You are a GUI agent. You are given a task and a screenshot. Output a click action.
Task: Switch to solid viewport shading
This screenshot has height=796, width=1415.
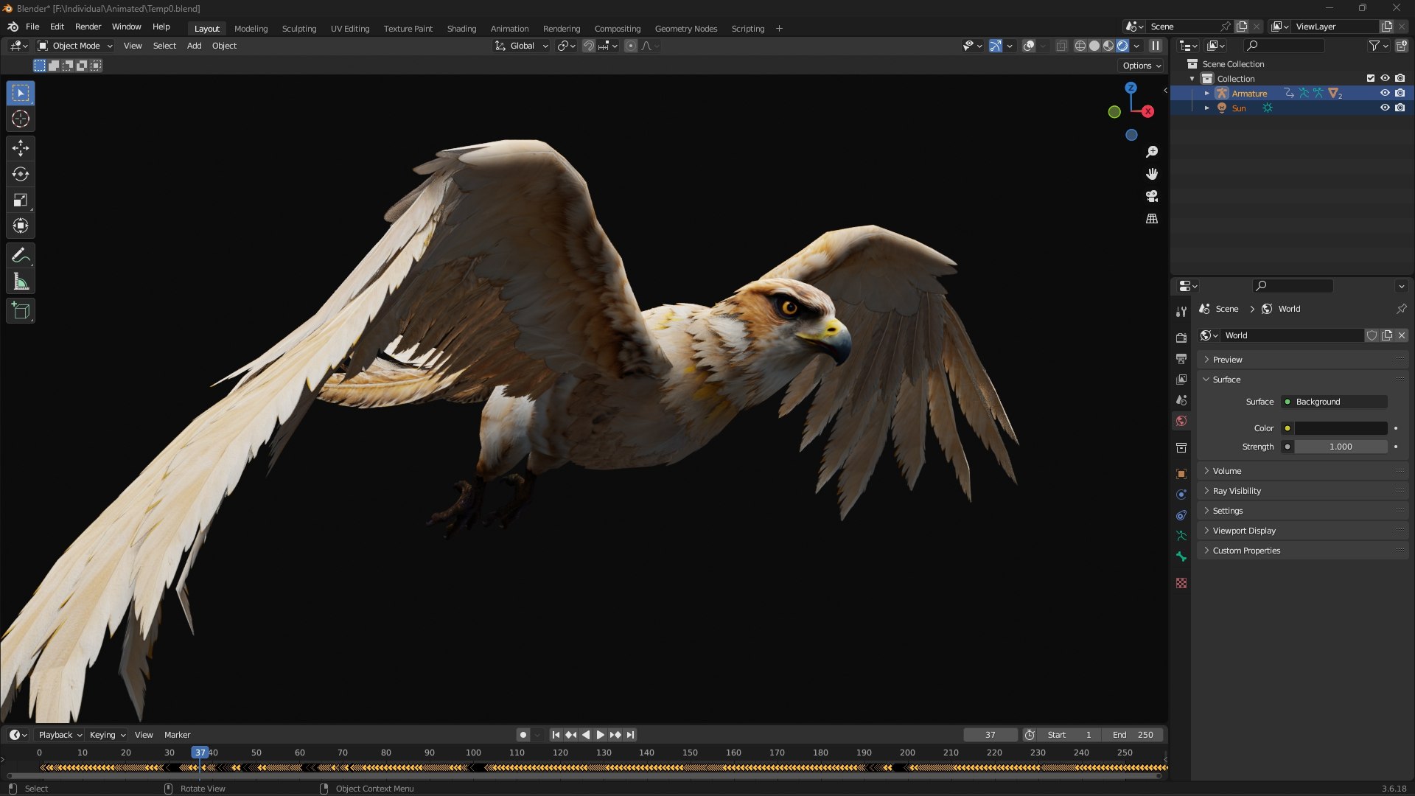coord(1094,46)
